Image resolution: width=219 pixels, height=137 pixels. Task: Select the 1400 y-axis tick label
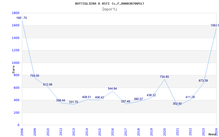tap(16, 38)
